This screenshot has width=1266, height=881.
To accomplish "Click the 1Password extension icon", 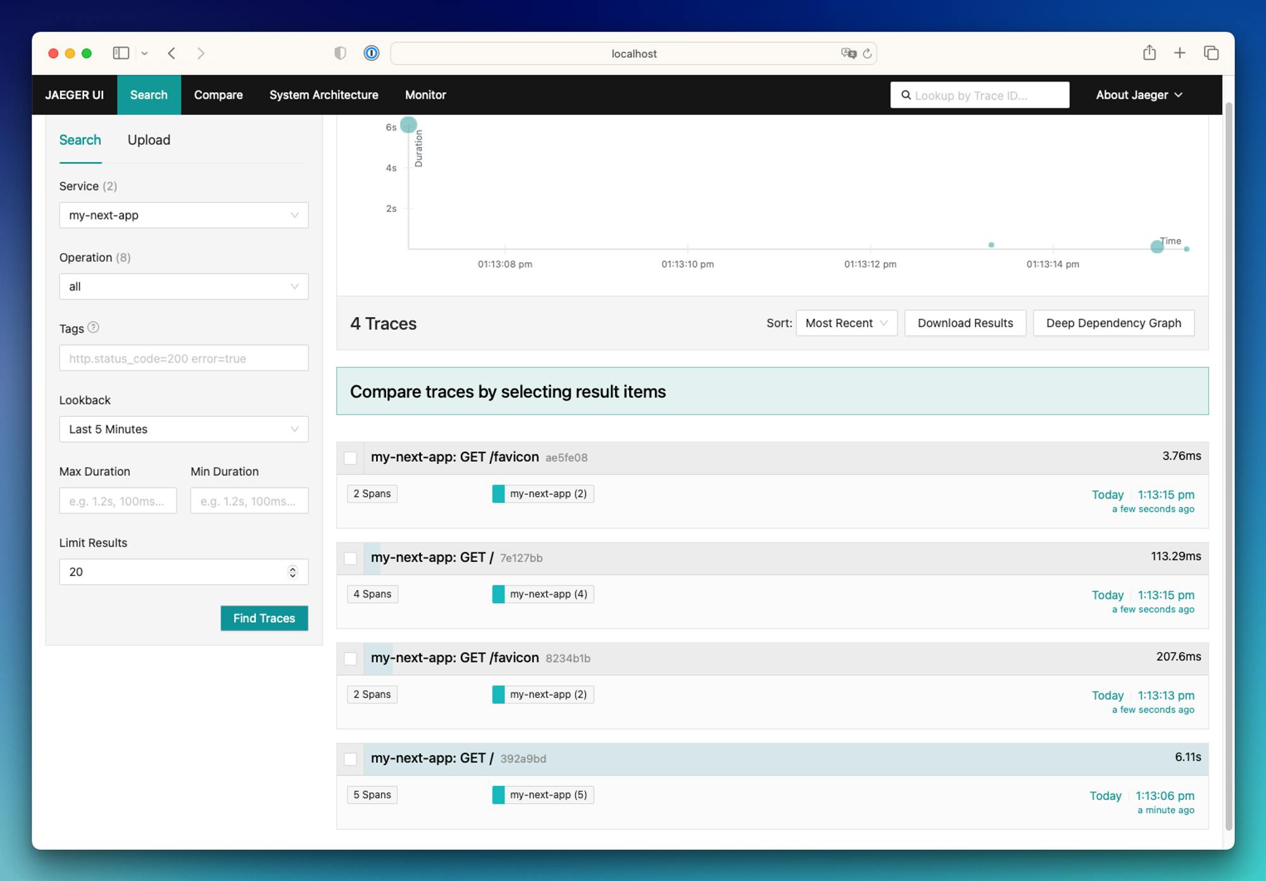I will pyautogui.click(x=372, y=53).
